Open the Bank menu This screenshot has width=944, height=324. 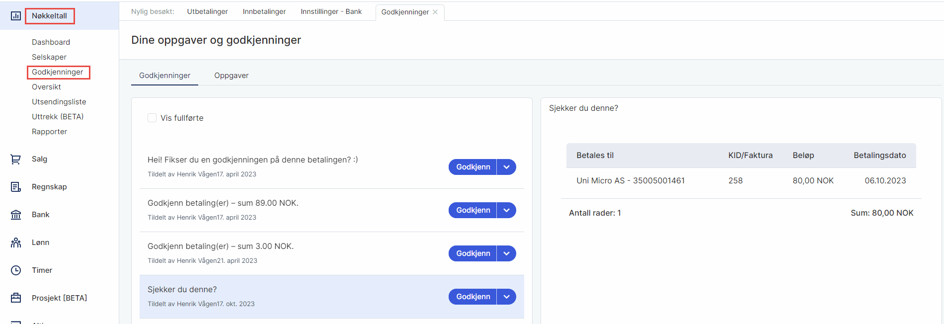(x=41, y=215)
